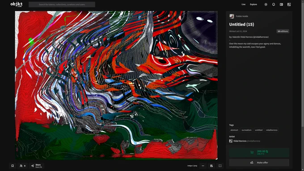Open the Folder Inside collection avatar
The image size is (304, 171).
click(232, 16)
